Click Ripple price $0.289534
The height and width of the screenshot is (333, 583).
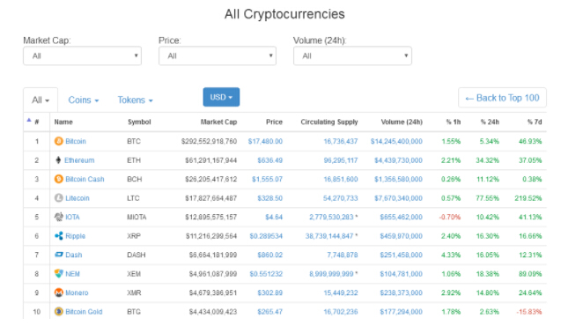pos(266,236)
